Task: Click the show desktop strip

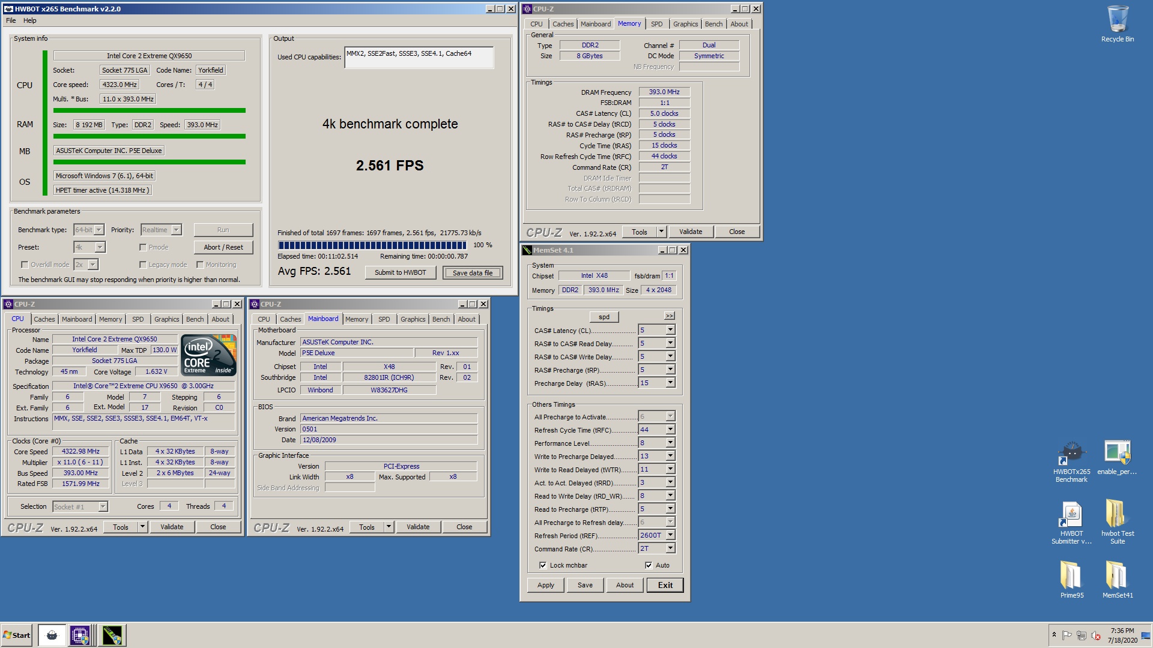Action: click(1146, 635)
